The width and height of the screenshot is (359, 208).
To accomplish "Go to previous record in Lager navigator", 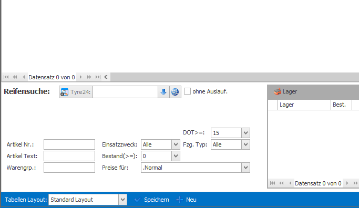I will click(290, 183).
